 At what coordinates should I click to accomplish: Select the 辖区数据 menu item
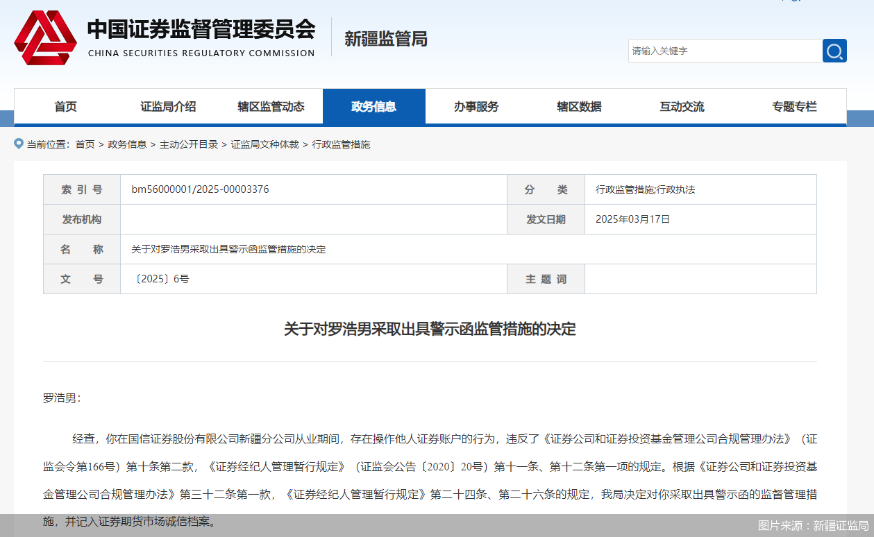579,106
